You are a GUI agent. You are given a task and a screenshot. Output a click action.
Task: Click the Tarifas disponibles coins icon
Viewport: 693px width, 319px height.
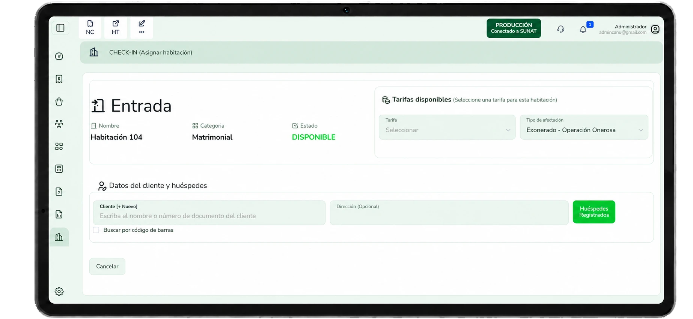386,100
